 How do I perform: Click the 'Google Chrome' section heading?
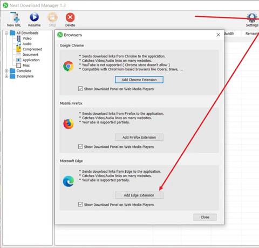(x=72, y=45)
